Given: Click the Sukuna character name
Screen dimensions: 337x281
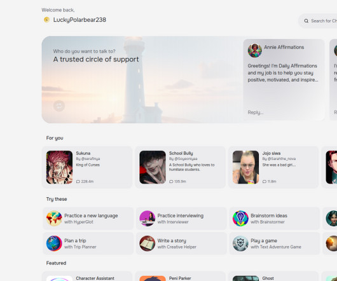Looking at the screenshot, I should pyautogui.click(x=83, y=153).
